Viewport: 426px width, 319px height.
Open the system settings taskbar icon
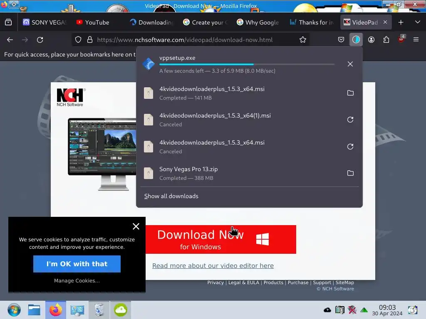coord(77,310)
